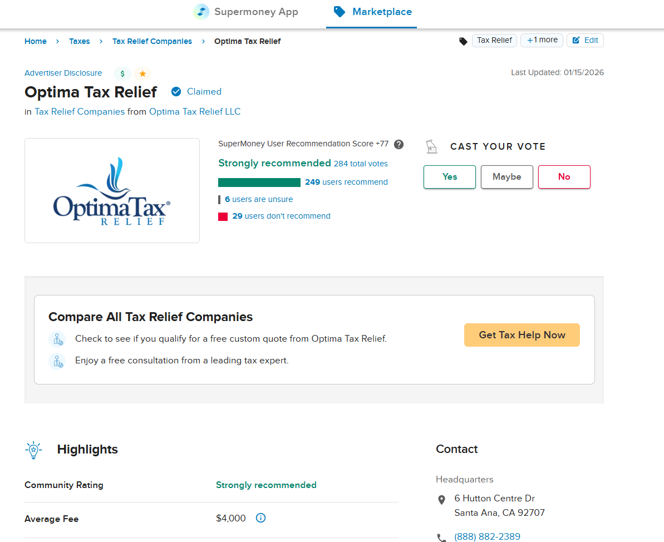The image size is (664, 542).
Task: Click the Santa Ana, CA 92707 line
Action: [x=499, y=513]
